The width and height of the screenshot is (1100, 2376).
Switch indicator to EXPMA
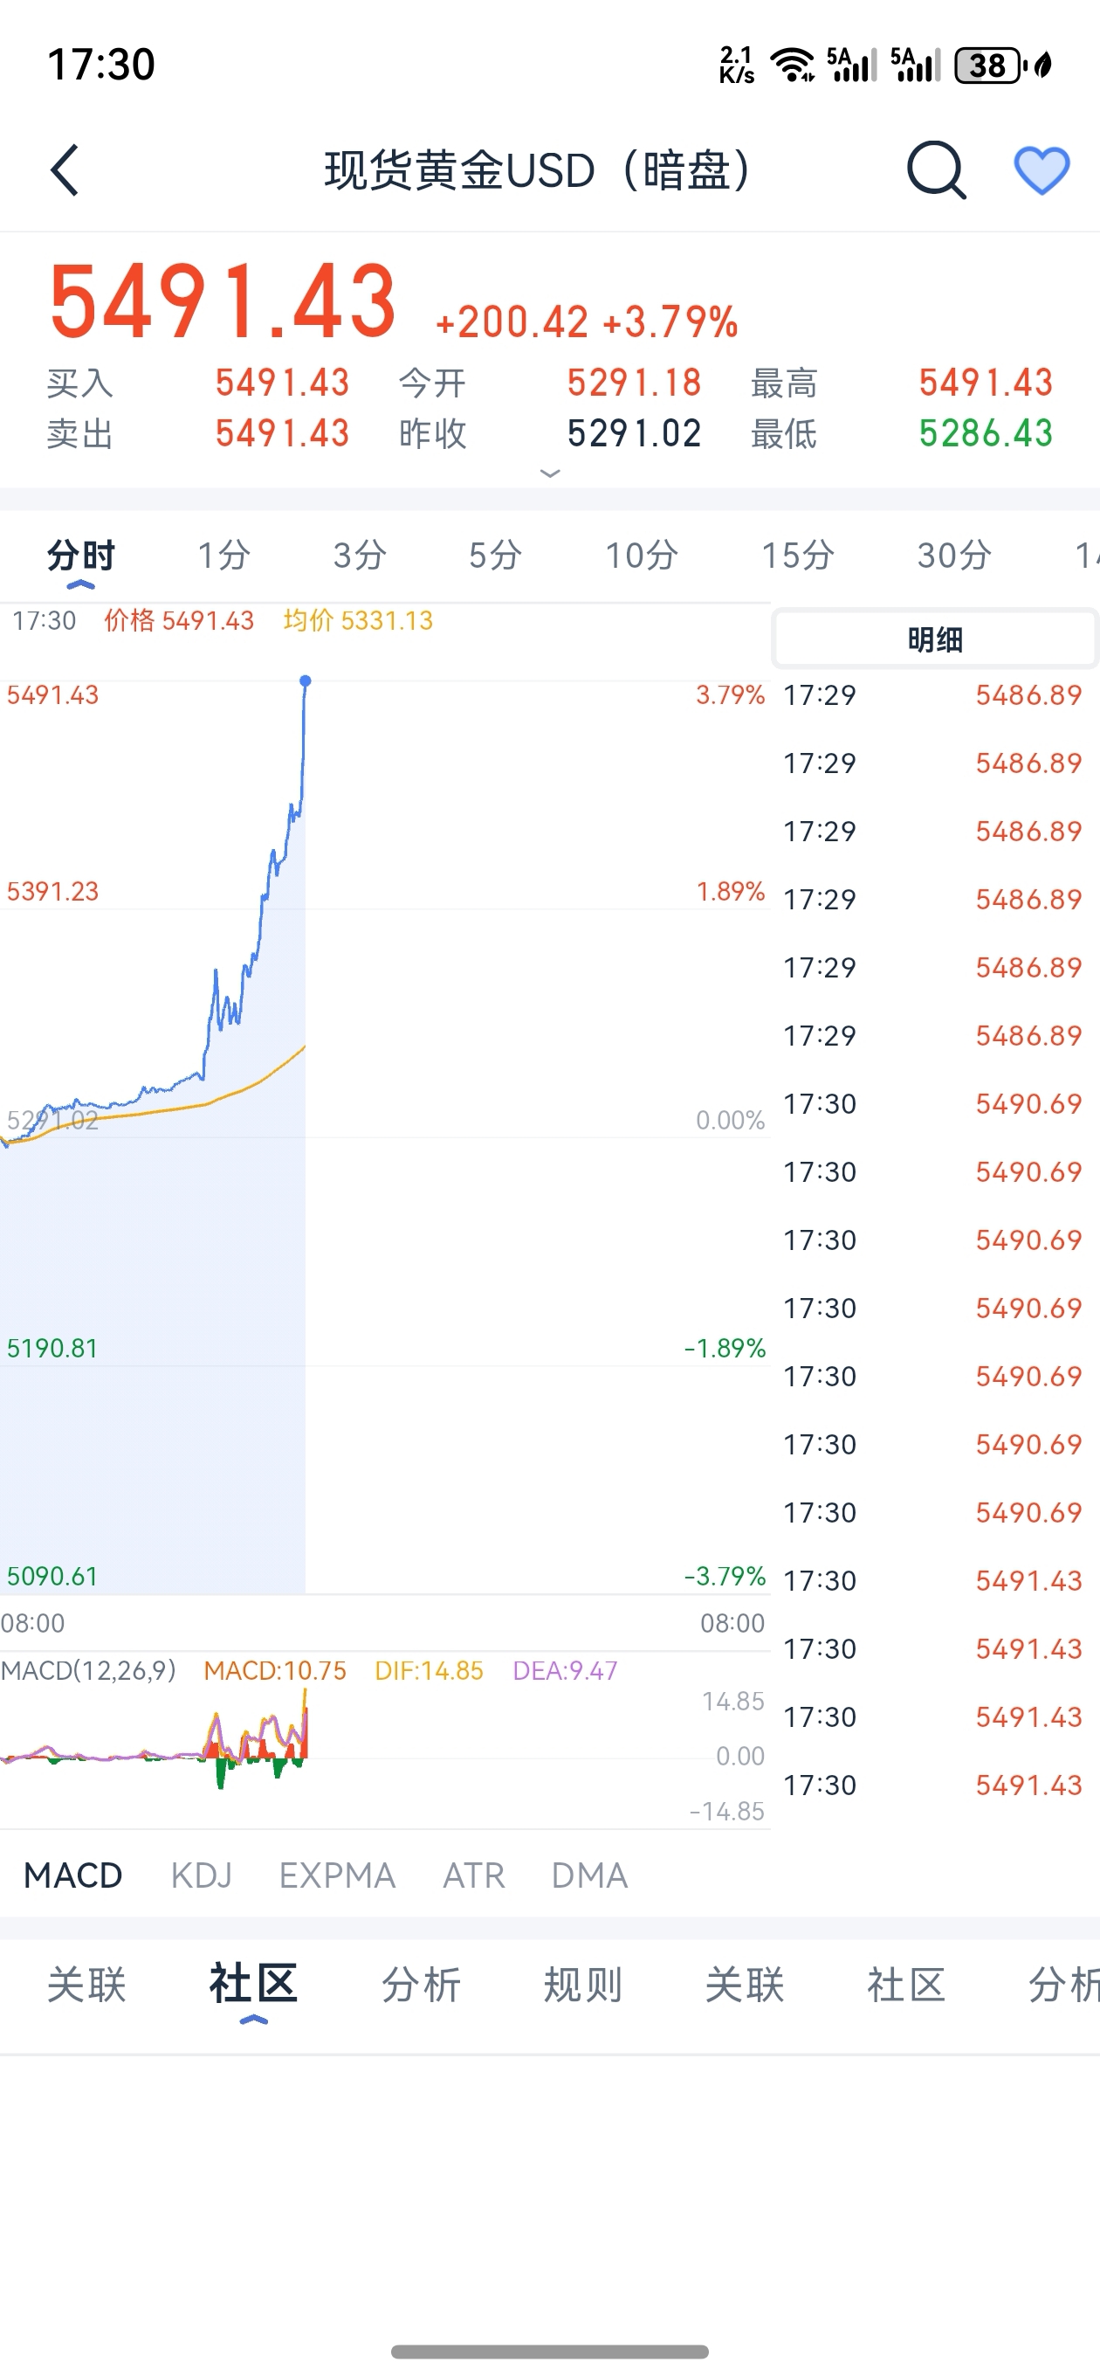336,1875
